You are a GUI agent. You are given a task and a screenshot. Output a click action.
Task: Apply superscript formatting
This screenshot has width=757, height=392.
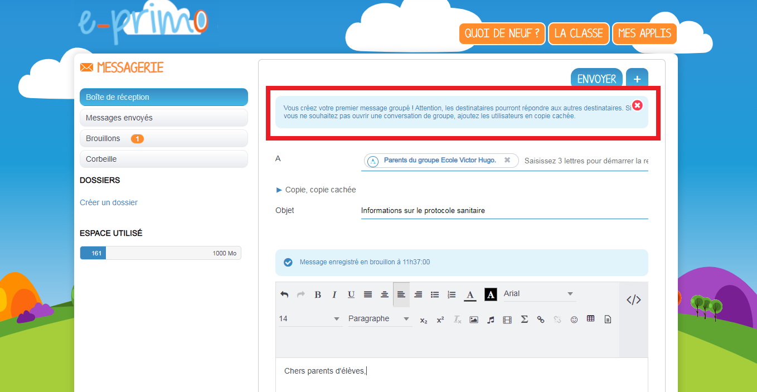[440, 320]
